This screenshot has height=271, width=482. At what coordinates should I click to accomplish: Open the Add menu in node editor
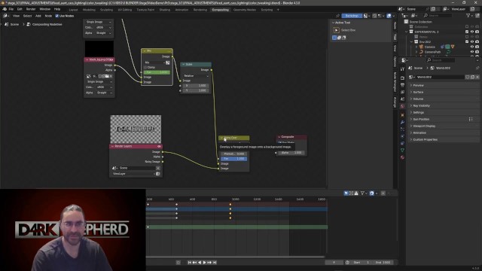pos(38,16)
